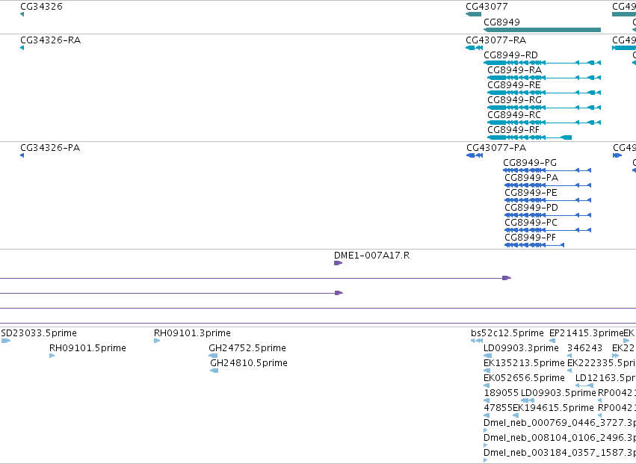This screenshot has height=464, width=636.
Task: Select the SD23033.5prime arrow glyph
Action: 6,341
